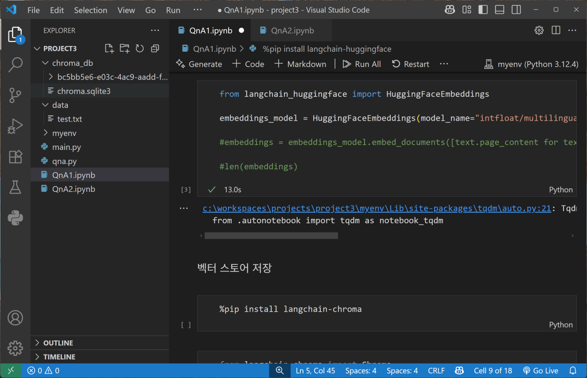The width and height of the screenshot is (587, 378).
Task: Open the Source Control view icon
Action: pyautogui.click(x=15, y=95)
